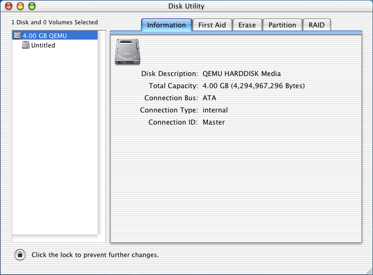
Task: Click the lock message text at bottom
Action: point(95,255)
